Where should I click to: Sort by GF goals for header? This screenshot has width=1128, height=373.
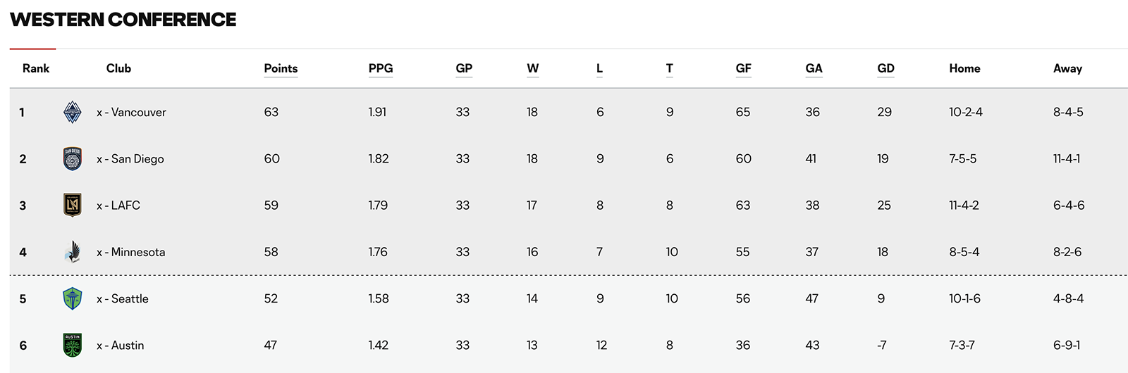pos(743,68)
